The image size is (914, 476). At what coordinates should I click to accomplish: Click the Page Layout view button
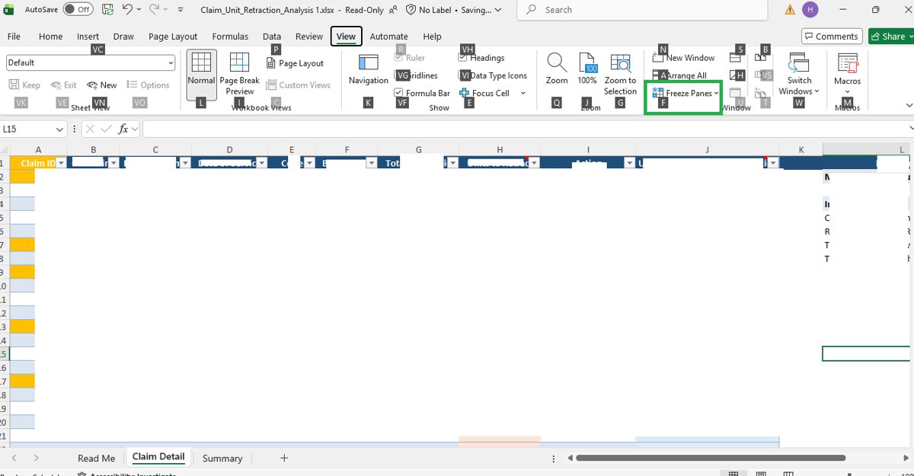(296, 63)
